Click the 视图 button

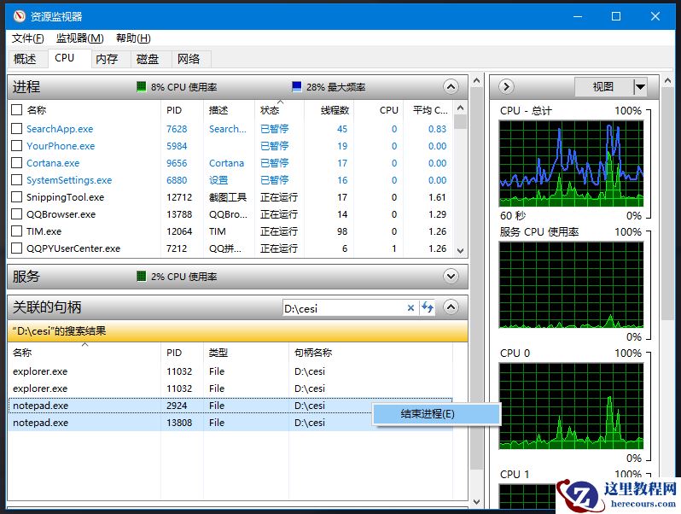[x=603, y=87]
